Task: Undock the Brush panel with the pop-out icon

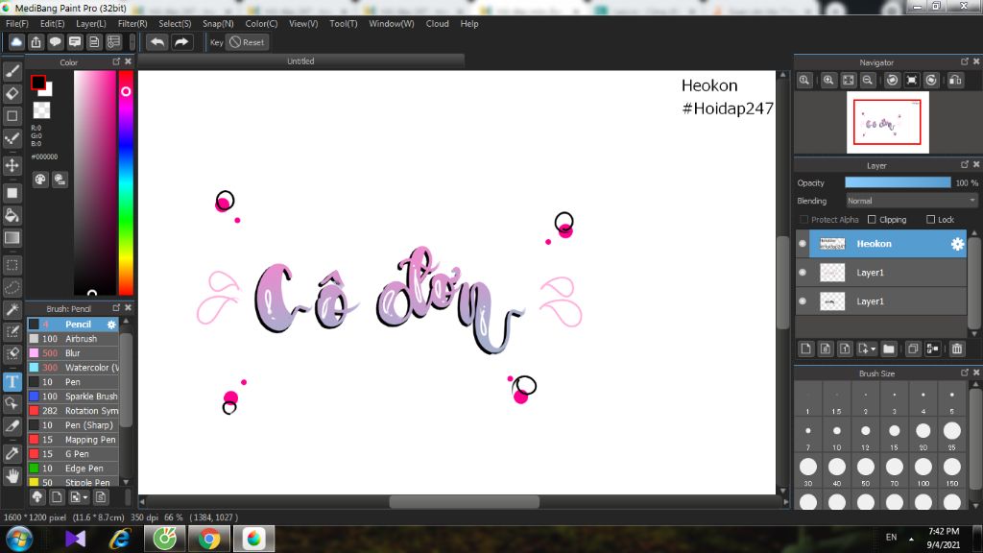Action: pyautogui.click(x=116, y=308)
